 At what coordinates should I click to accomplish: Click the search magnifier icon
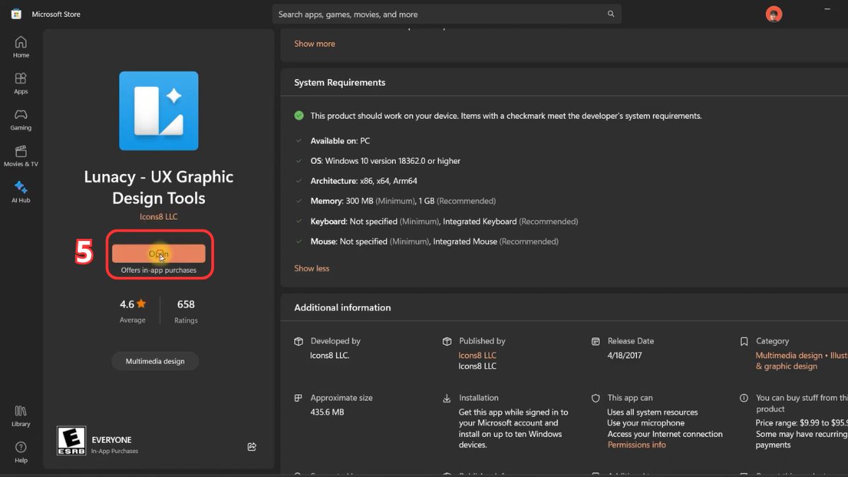click(x=611, y=14)
